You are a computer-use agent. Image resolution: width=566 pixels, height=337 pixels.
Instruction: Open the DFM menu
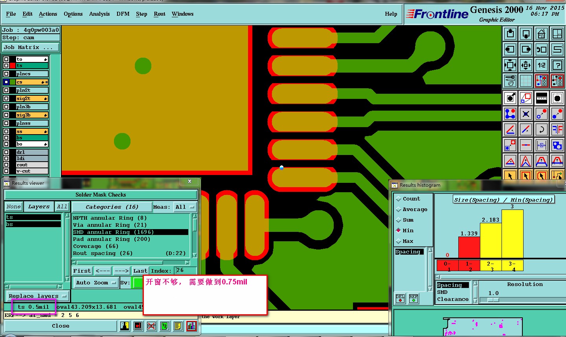123,14
